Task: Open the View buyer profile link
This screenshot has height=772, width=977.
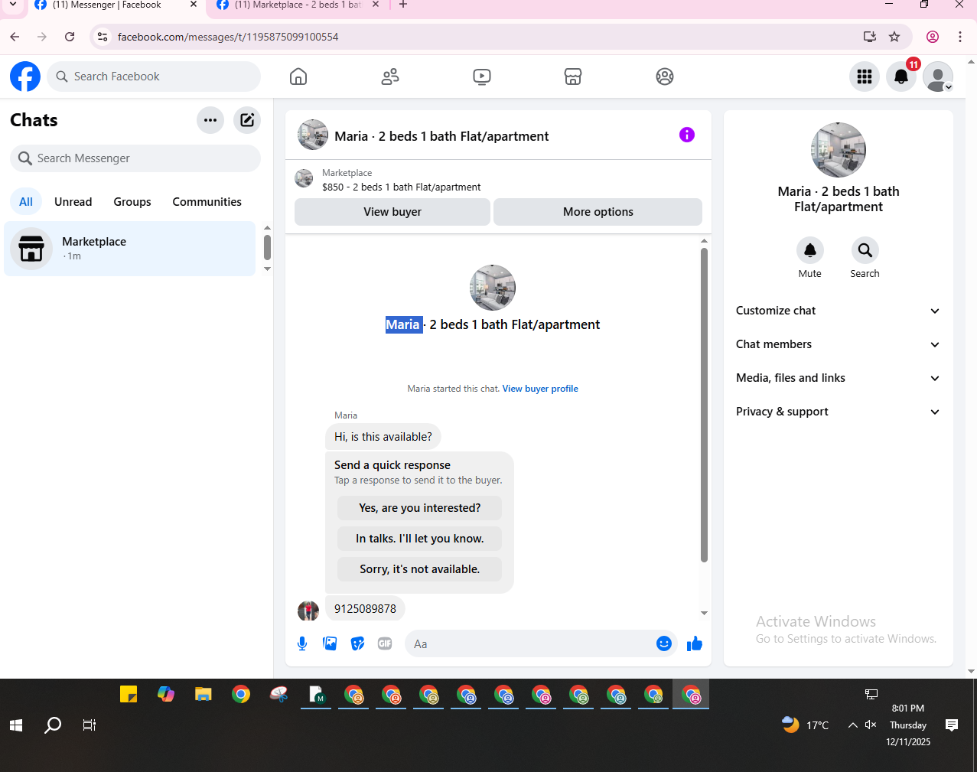Action: pyautogui.click(x=540, y=389)
